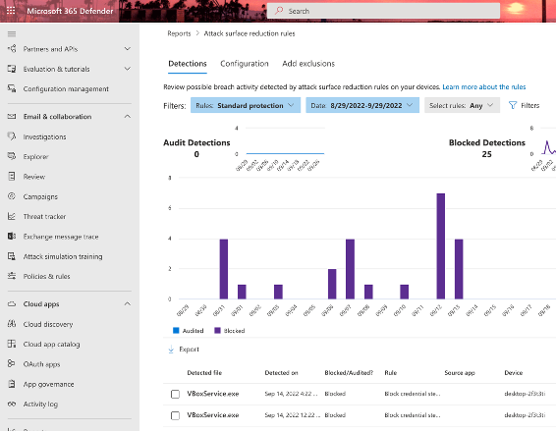Click Microsoft 365 Defender title
Viewport: 556px width, 432px height.
pyautogui.click(x=70, y=11)
